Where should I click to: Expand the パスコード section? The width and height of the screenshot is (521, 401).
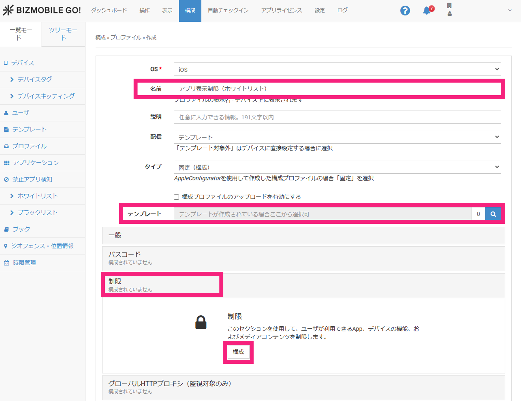pyautogui.click(x=303, y=258)
